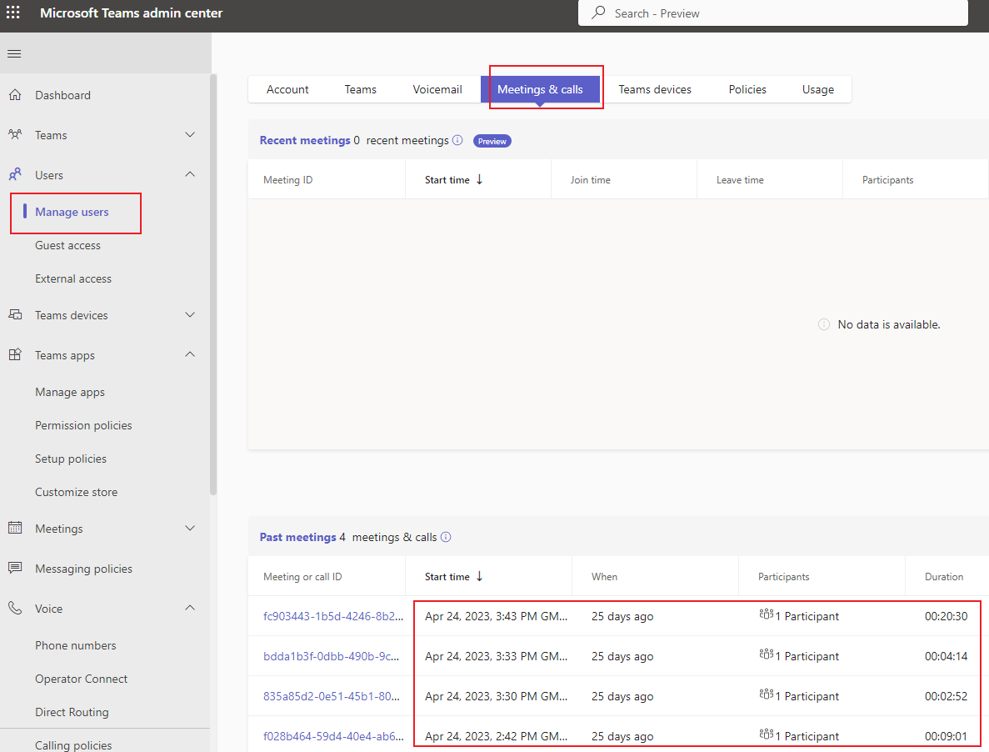Open Customize store in the sidebar

pyautogui.click(x=77, y=492)
